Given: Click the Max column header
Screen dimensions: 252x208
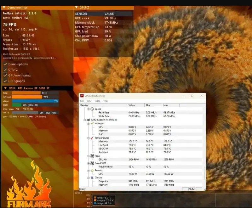Looking at the screenshot, I should 171,105.
